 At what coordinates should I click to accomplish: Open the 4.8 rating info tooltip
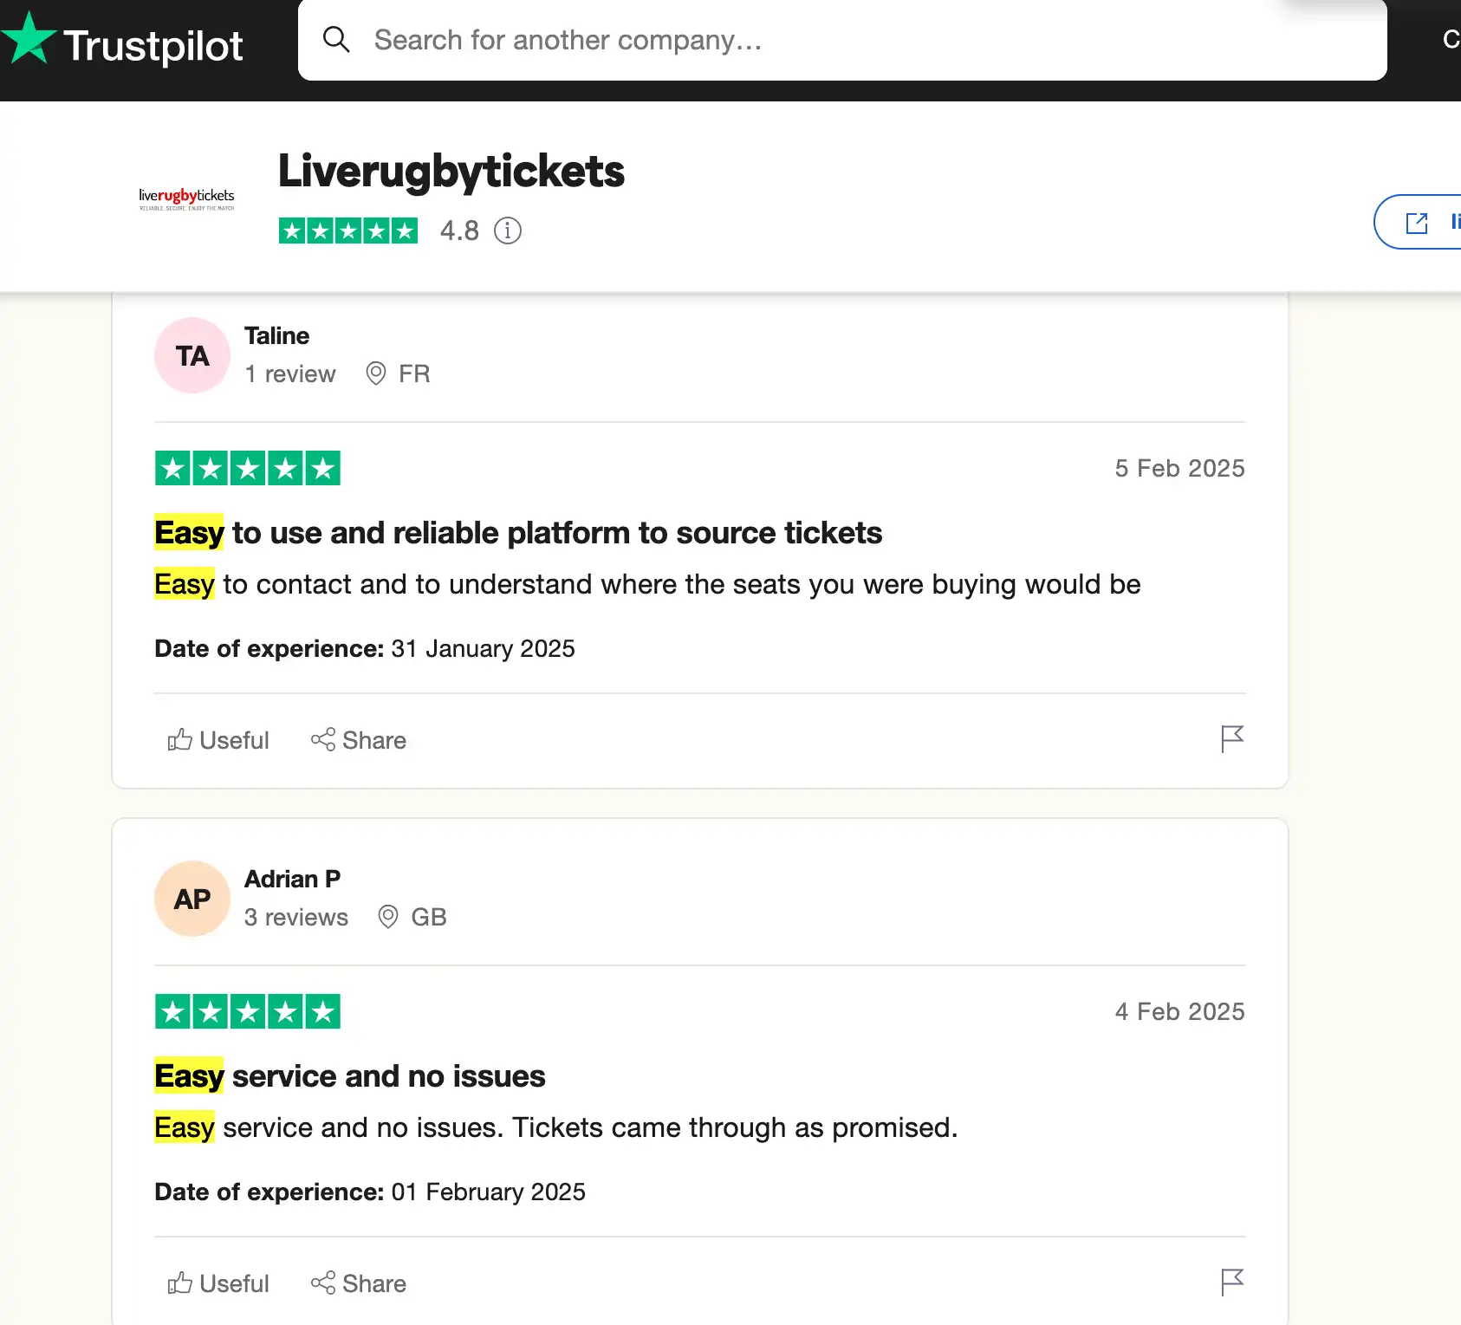[x=508, y=231]
